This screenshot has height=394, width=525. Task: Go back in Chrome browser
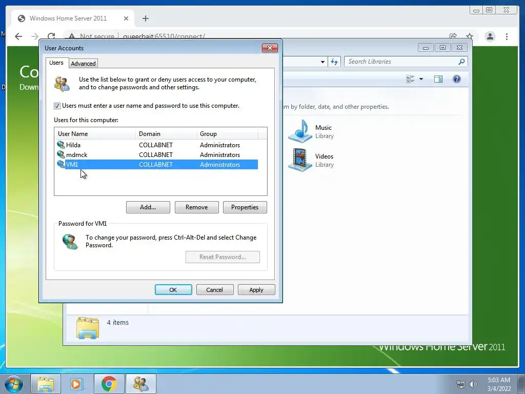(18, 36)
